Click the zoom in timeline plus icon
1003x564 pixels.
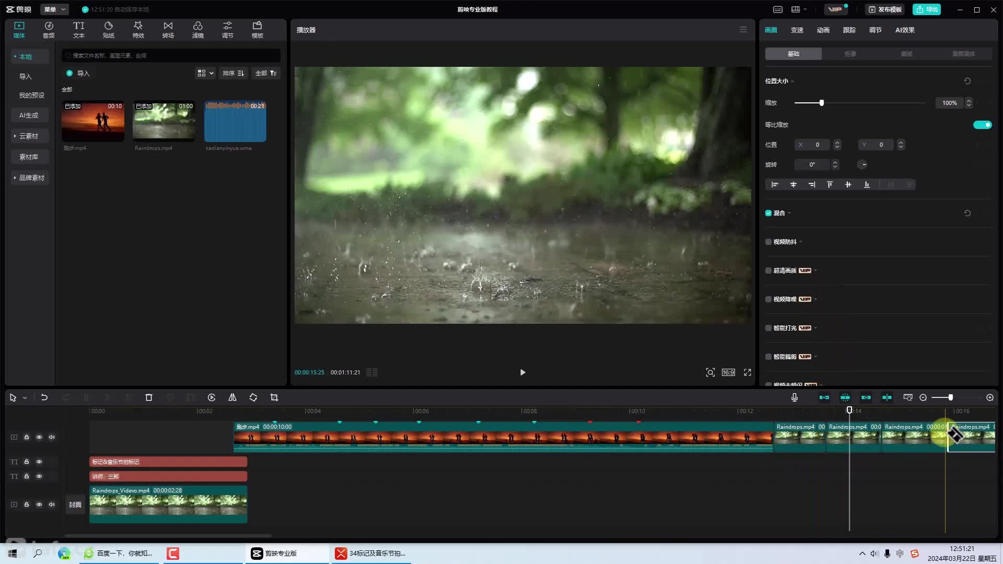point(990,397)
